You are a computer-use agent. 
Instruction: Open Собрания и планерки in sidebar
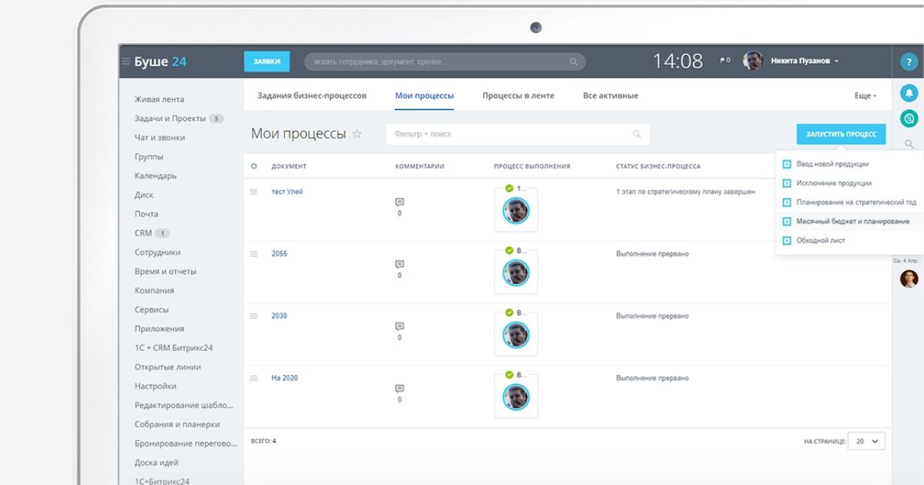pos(177,424)
